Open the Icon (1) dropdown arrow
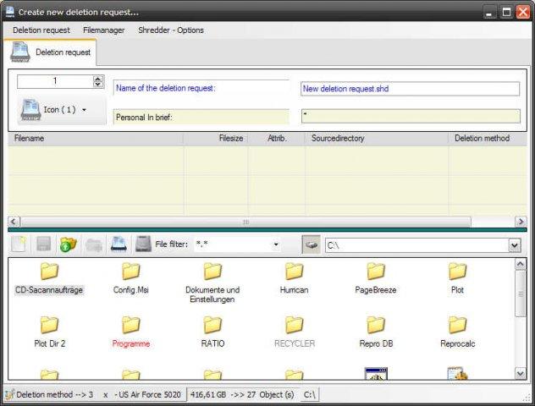 (84, 110)
